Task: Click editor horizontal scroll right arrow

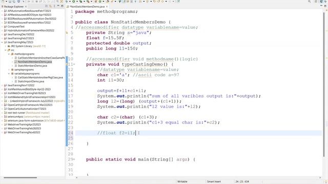Action: tap(320, 177)
